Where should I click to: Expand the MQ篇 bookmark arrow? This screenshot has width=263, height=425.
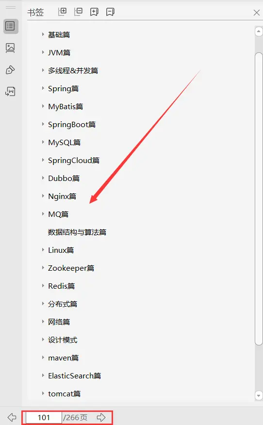43,214
